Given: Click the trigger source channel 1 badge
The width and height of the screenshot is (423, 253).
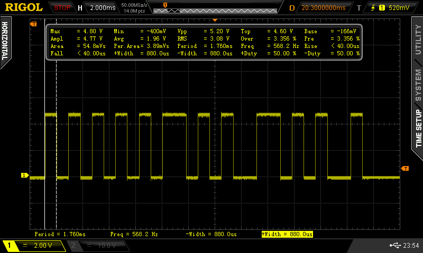Looking at the screenshot, I should 382,8.
